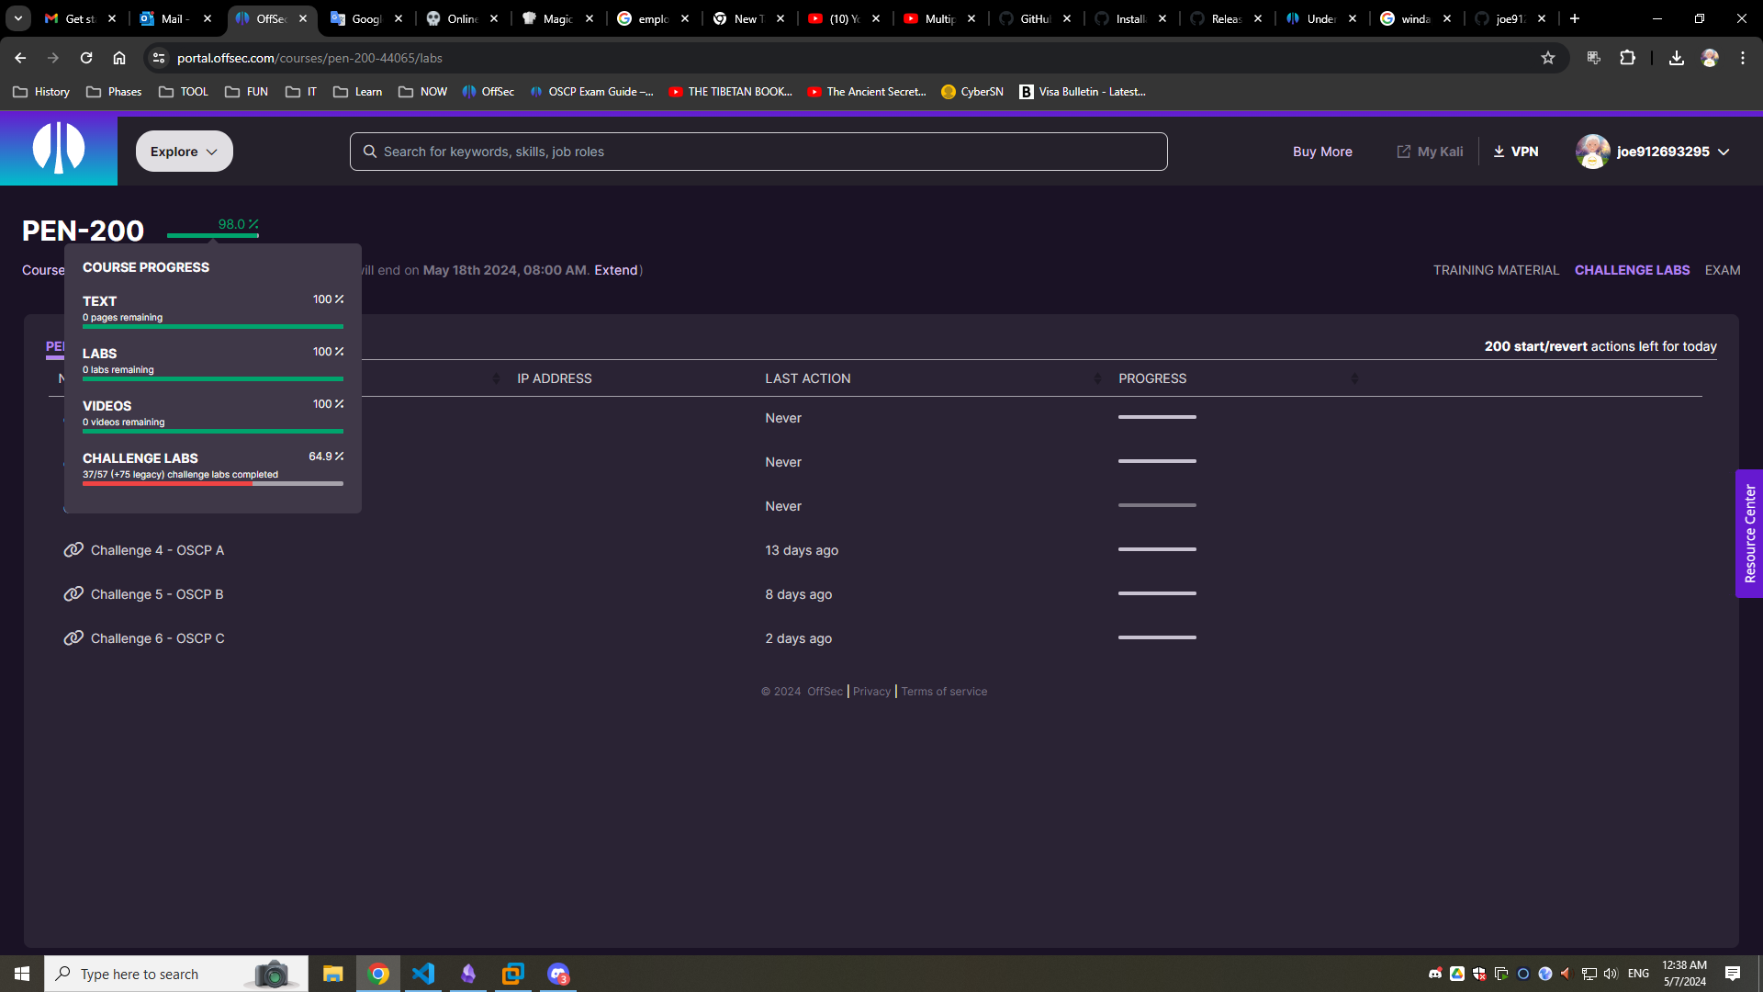Sort by Progress column arrows
Screen dimensions: 1763x992
1354,378
